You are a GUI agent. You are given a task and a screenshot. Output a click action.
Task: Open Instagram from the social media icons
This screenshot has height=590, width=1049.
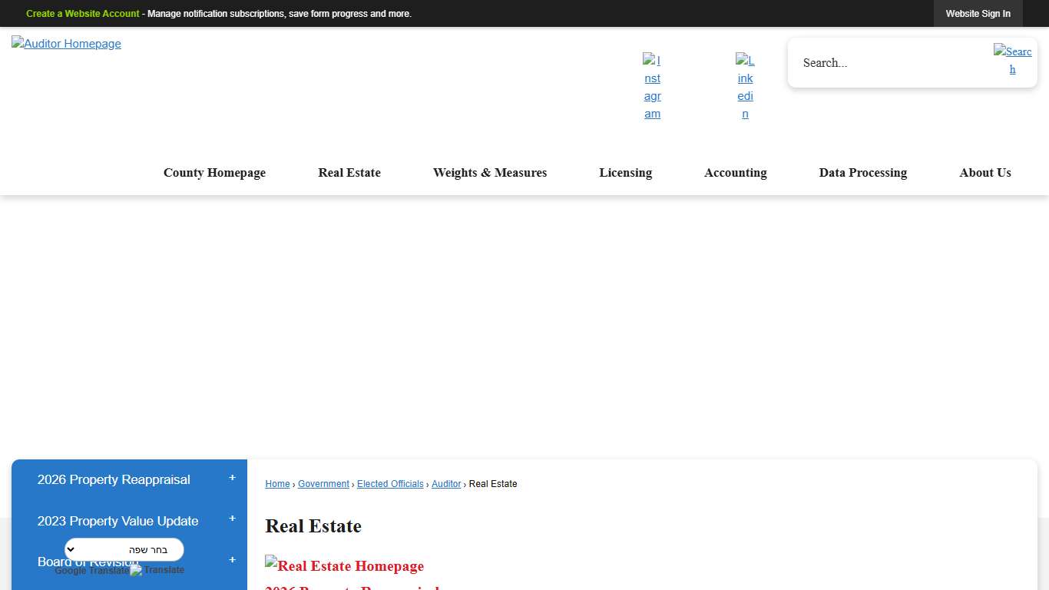click(652, 87)
